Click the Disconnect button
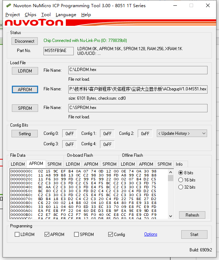 pyautogui.click(x=24, y=41)
